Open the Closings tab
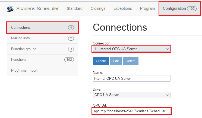Screen dimensions: 202x118 98,8
